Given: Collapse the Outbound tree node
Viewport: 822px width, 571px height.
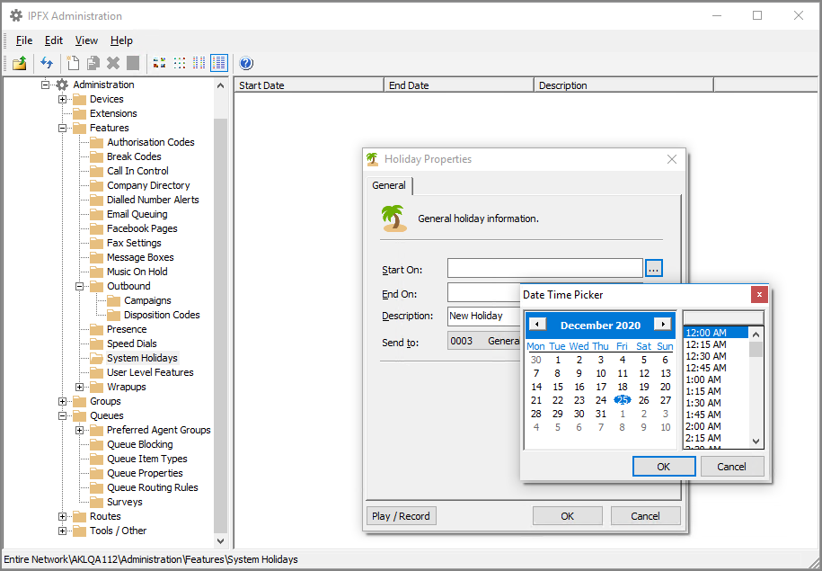Looking at the screenshot, I should click(x=80, y=286).
